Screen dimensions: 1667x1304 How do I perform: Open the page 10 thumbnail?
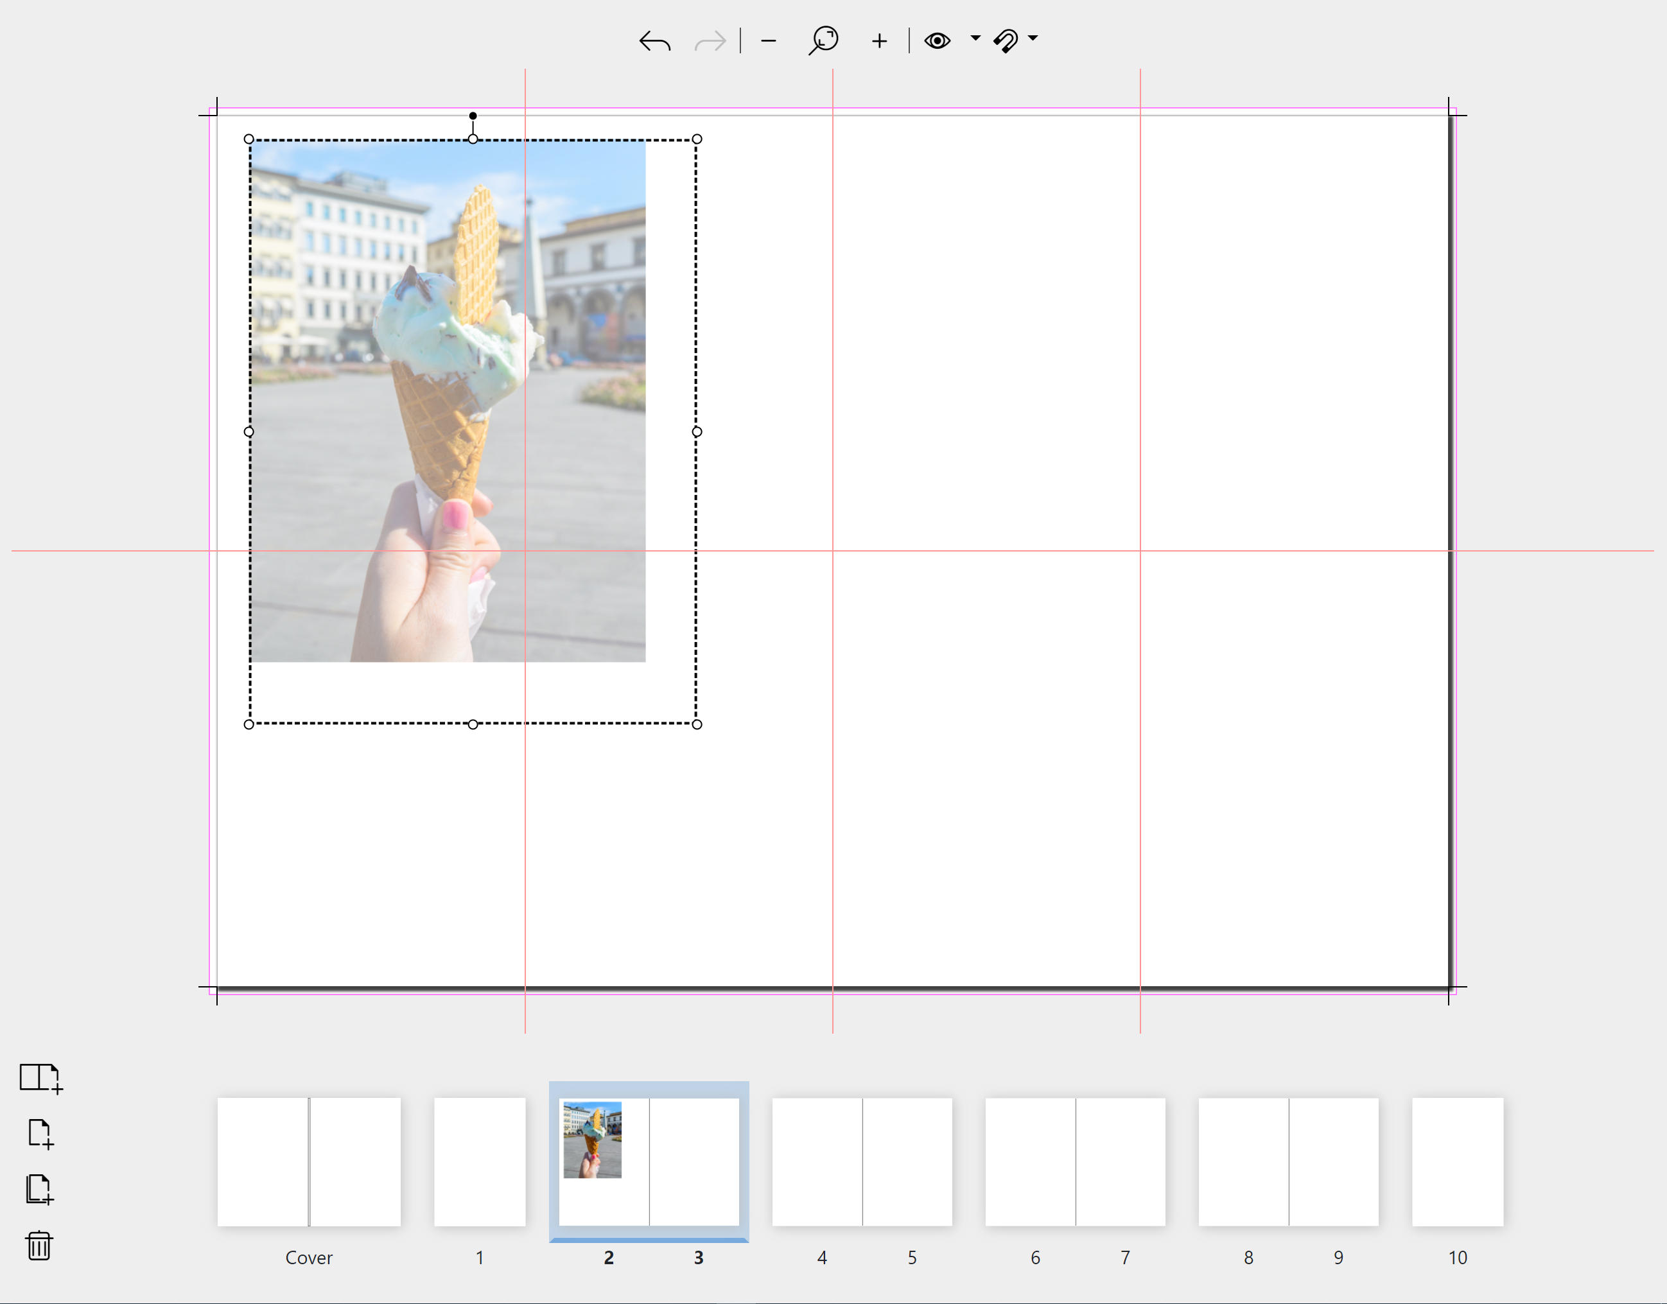coord(1457,1161)
